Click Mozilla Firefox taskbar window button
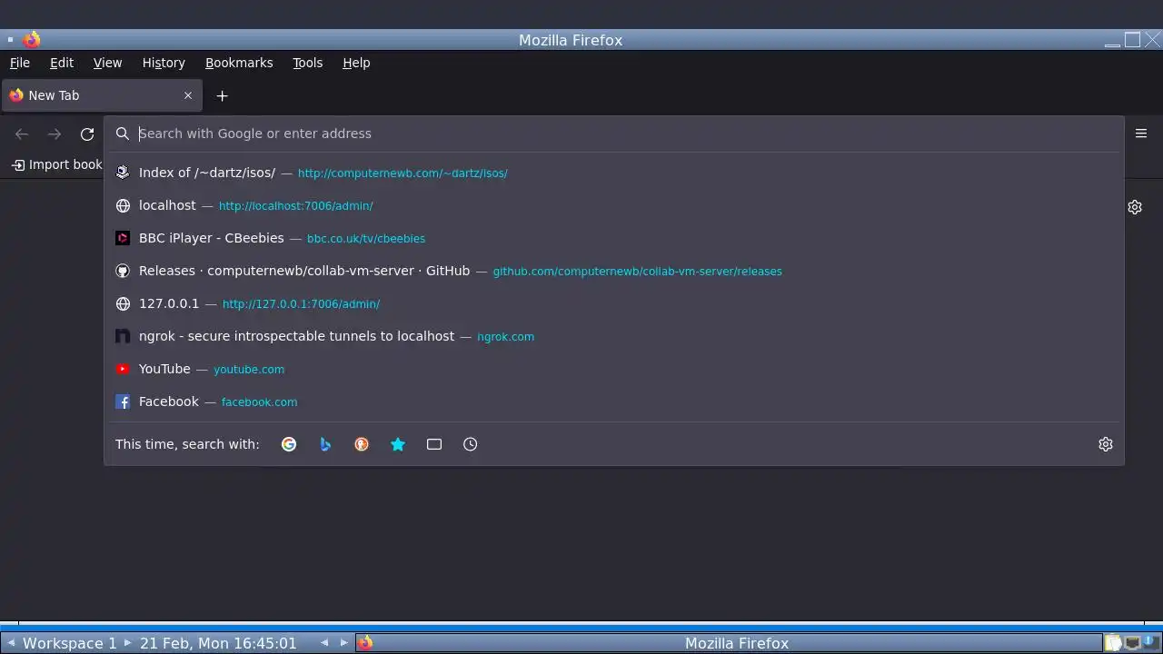Image resolution: width=1163 pixels, height=654 pixels. [728, 643]
